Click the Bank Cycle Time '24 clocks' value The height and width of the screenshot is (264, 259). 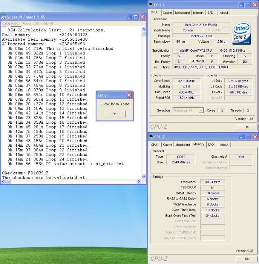click(213, 216)
